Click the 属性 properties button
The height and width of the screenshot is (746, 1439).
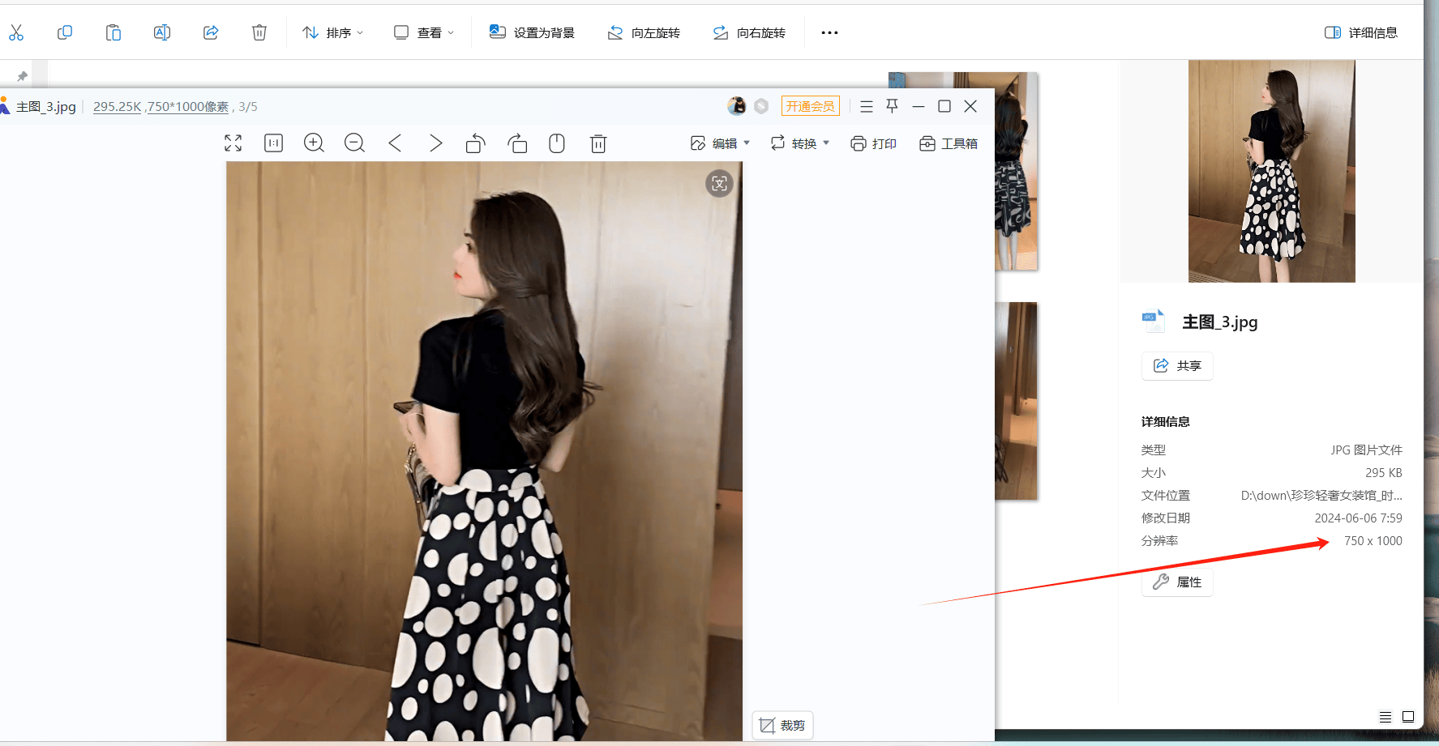(x=1177, y=582)
